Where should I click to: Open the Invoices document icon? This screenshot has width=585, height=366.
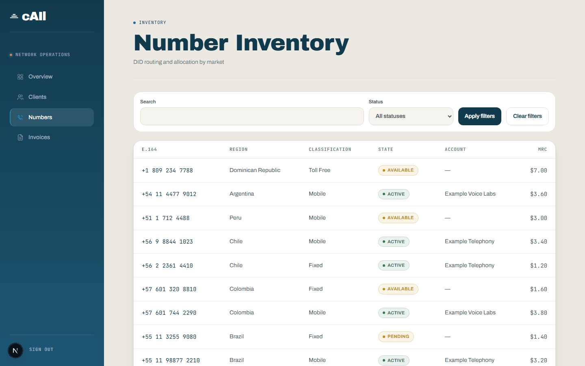(20, 137)
